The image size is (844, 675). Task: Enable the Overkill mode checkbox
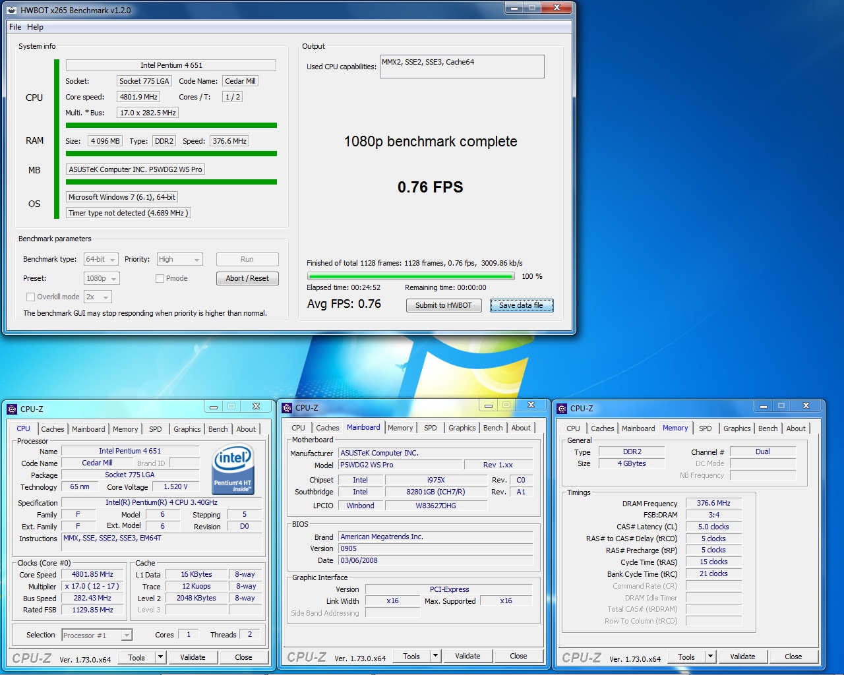[x=30, y=297]
